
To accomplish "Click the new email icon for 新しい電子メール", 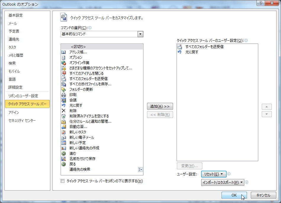I will click(64, 137).
